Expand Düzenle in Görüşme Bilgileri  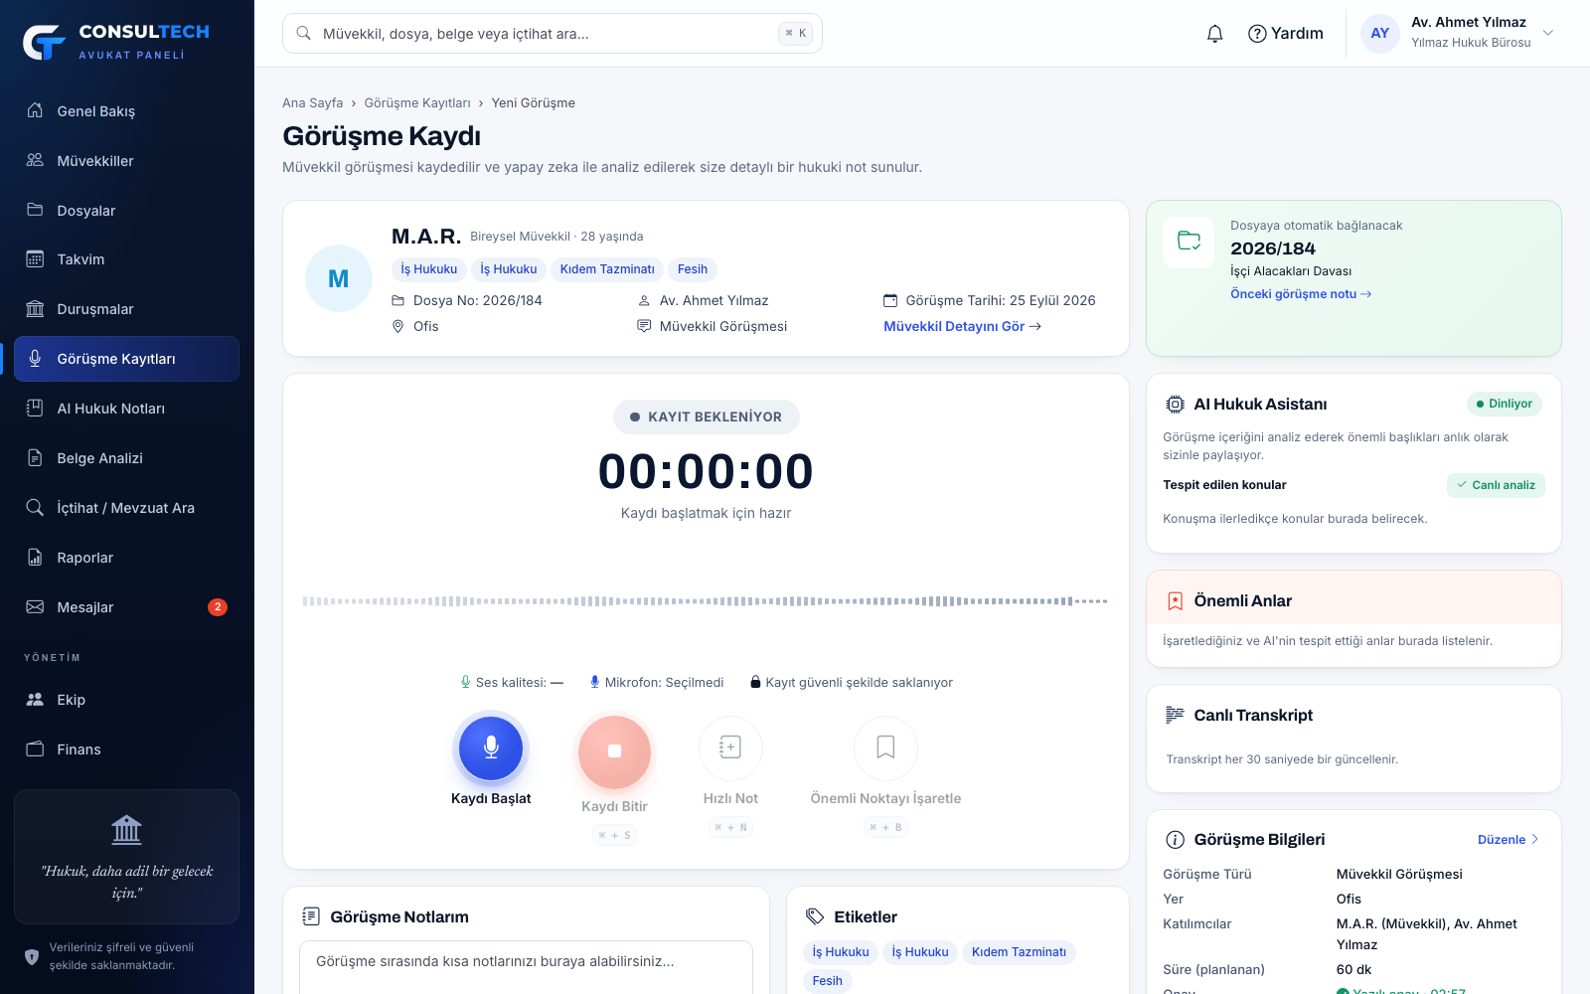1509,840
